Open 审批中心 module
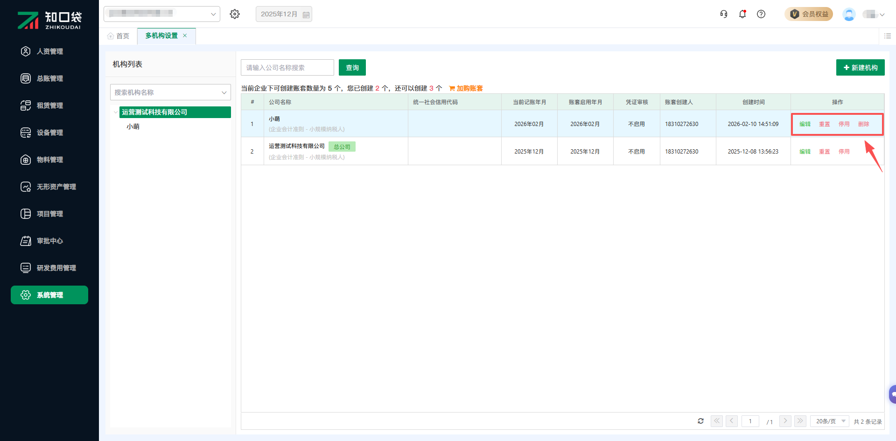Viewport: 896px width, 441px height. click(x=49, y=241)
